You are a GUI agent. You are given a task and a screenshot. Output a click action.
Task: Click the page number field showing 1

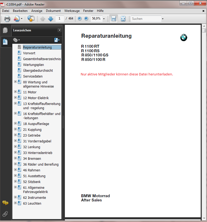tap(60, 18)
